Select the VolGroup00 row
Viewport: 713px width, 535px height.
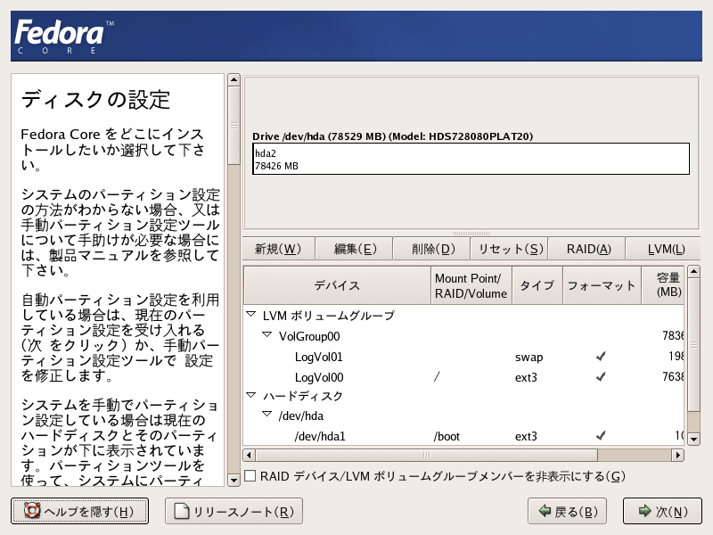click(463, 336)
